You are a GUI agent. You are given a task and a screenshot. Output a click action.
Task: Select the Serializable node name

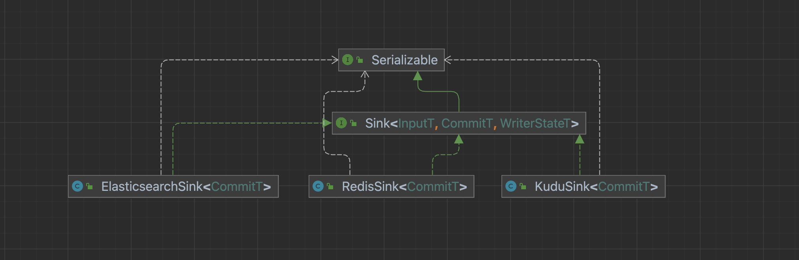[x=404, y=60]
